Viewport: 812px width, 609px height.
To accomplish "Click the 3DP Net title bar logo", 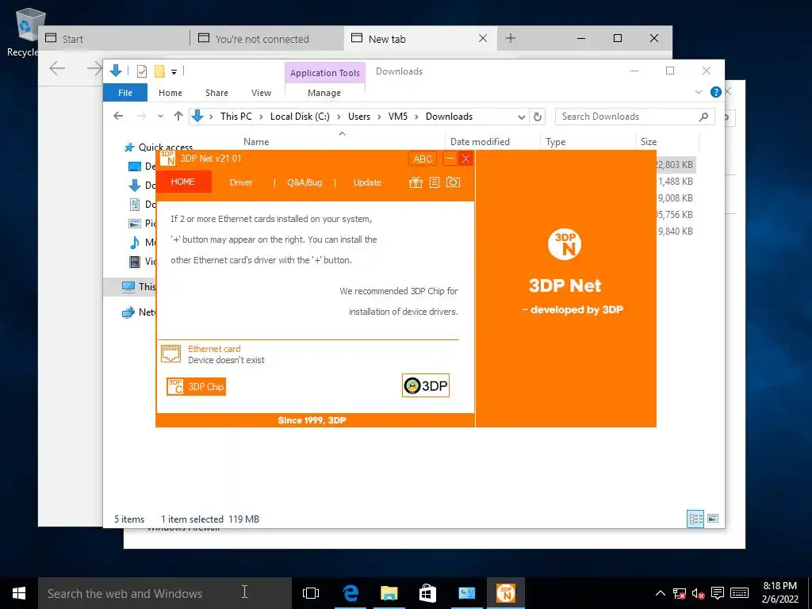I will [167, 159].
